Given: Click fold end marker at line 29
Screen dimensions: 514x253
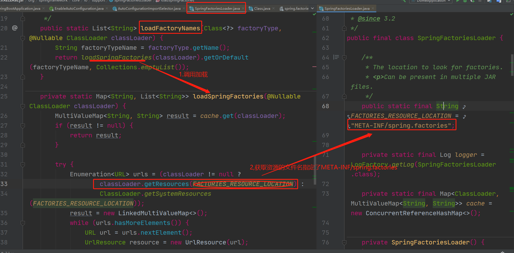Looking at the screenshot, I should click(x=23, y=145).
